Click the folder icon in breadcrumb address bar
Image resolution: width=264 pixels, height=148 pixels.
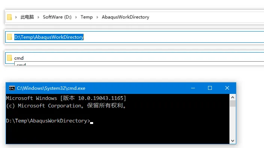[9, 17]
